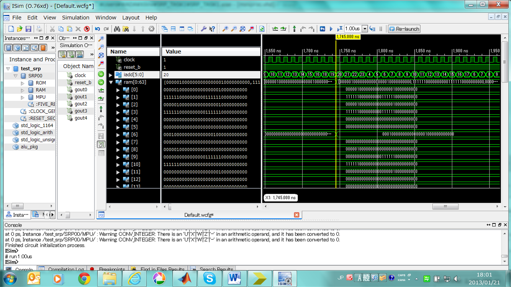
Task: Expand the RAM instance in the tree
Action: [23, 90]
